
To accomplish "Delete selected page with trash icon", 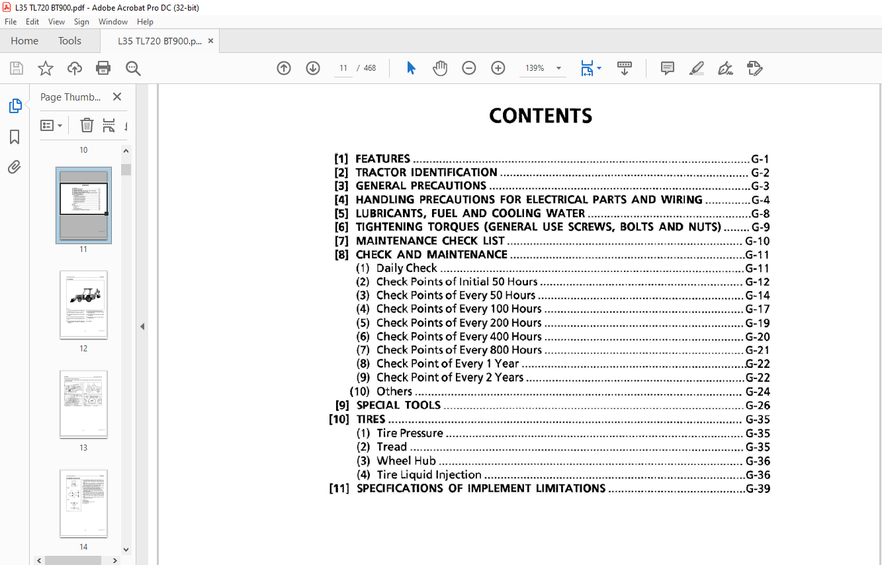I will coord(87,125).
